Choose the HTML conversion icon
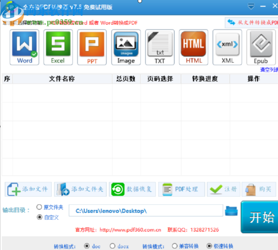Screen dimensions: 278x250 [x=193, y=47]
